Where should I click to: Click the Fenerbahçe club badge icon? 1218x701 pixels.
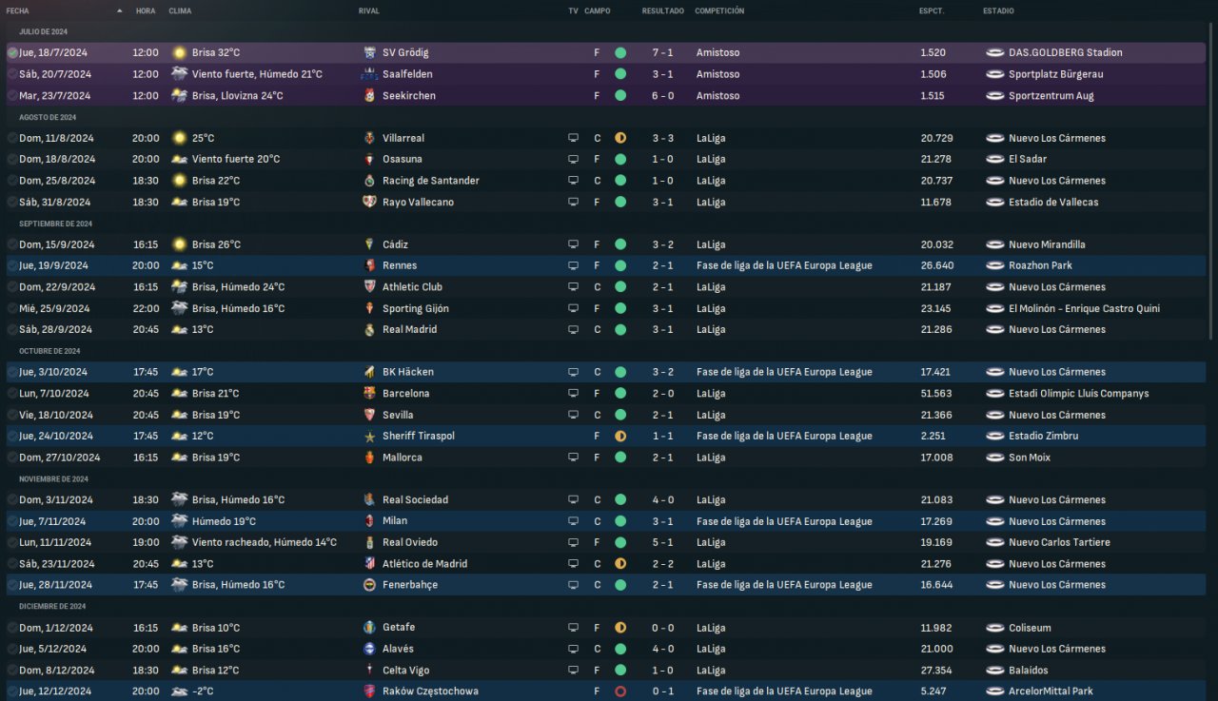[370, 585]
